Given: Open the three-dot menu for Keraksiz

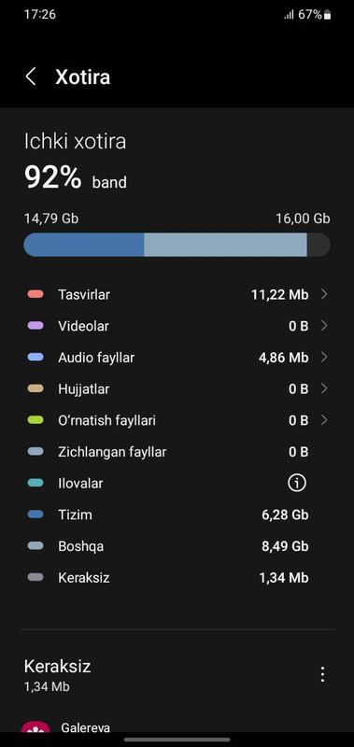Looking at the screenshot, I should tap(322, 674).
